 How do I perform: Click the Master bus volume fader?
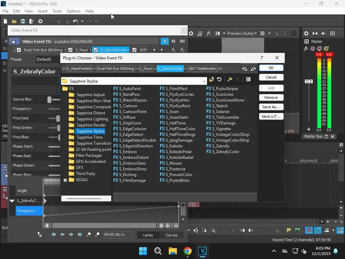(x=309, y=82)
